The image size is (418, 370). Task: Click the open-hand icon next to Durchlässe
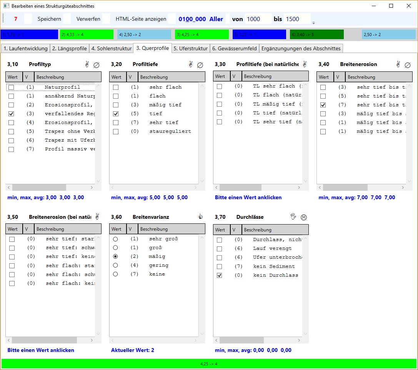(293, 217)
